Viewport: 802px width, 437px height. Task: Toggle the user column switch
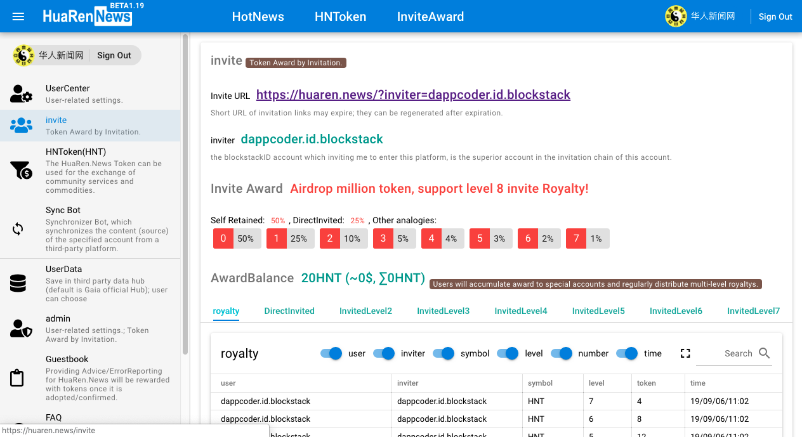[331, 353]
